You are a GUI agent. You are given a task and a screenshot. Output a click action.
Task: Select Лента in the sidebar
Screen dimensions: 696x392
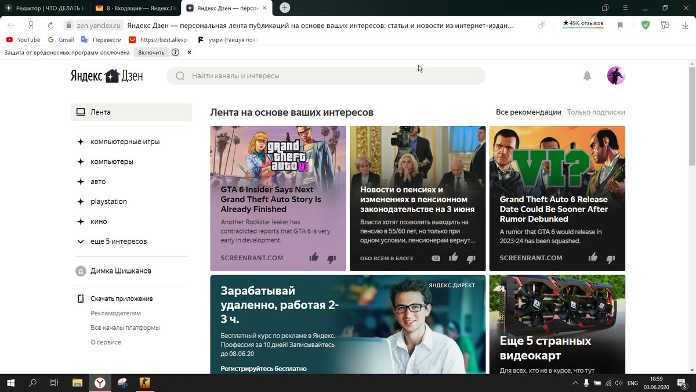tap(131, 112)
